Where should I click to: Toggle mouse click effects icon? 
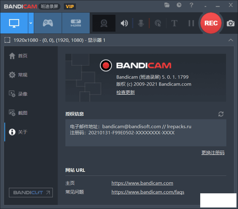coord(158,23)
